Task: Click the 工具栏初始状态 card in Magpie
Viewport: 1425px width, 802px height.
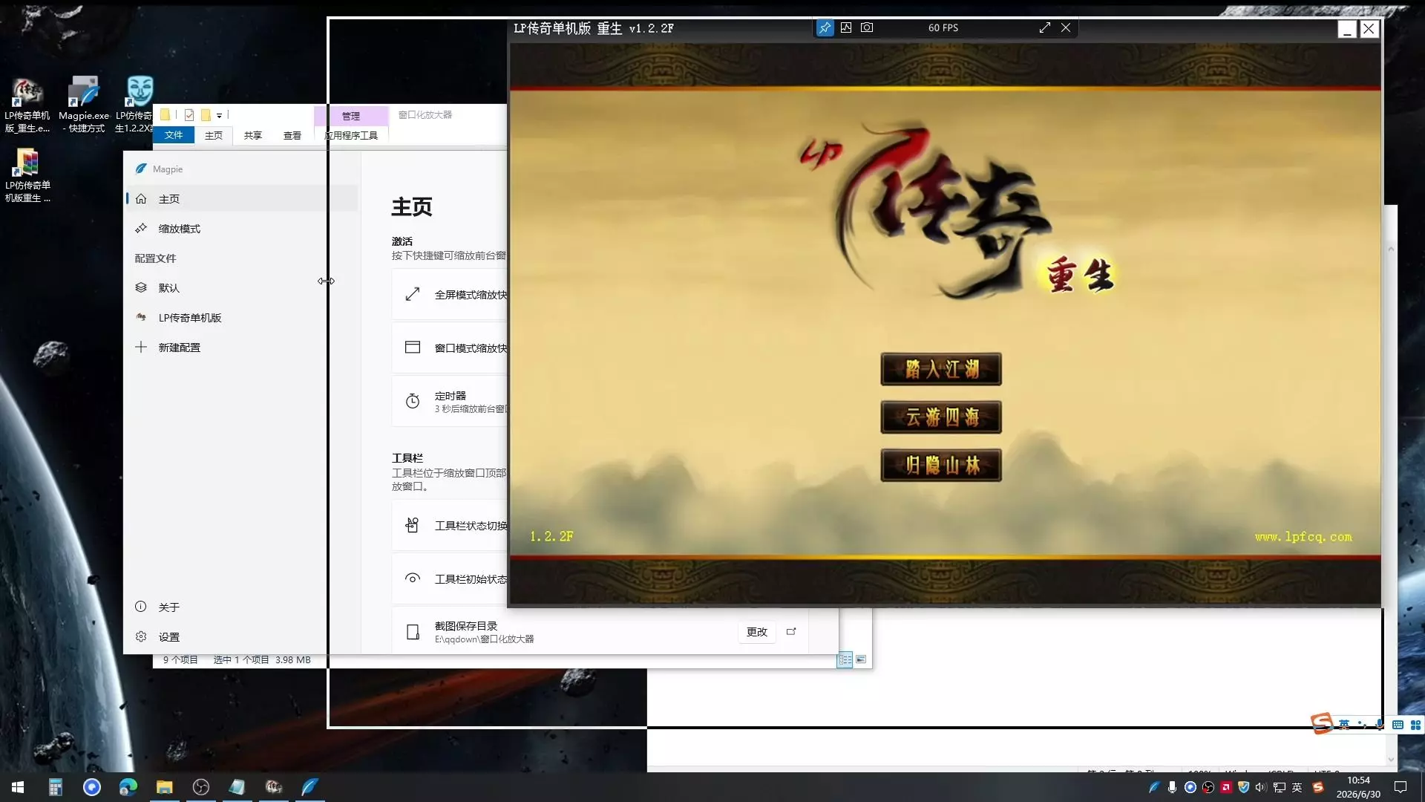Action: click(x=450, y=579)
